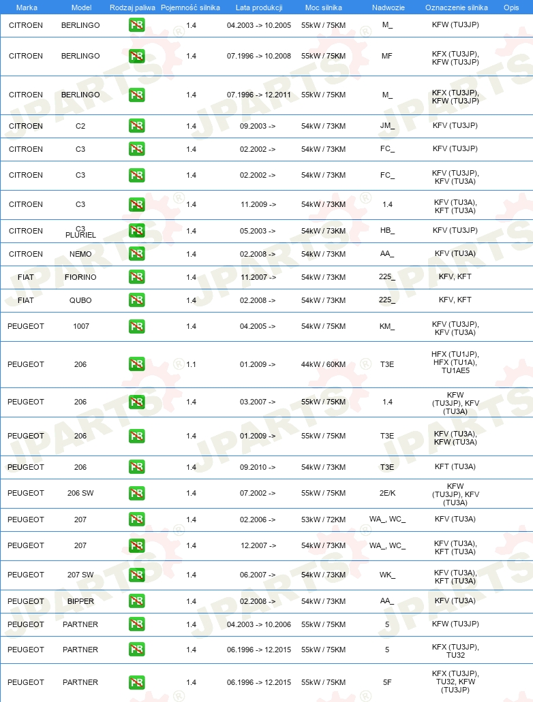Image resolution: width=533 pixels, height=702 pixels.
Task: Click petrol icon in Peugeot 1007 row
Action: point(137,326)
